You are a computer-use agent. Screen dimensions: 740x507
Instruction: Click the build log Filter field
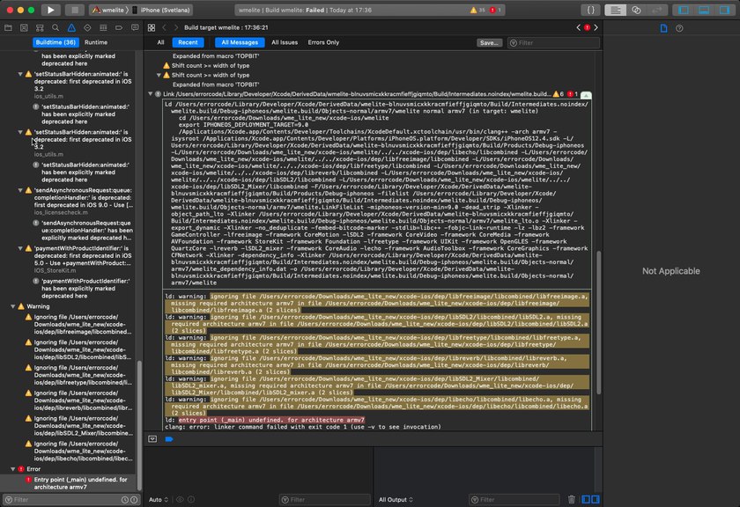pos(554,43)
